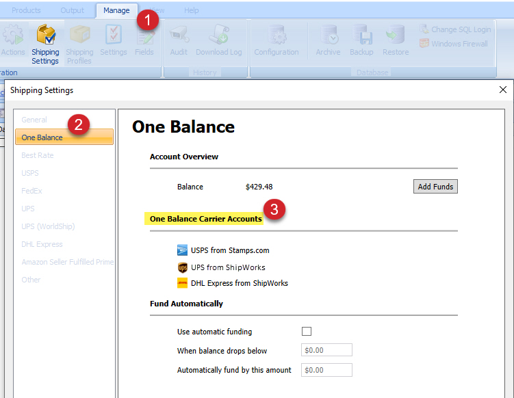Viewport: 514px width, 398px height.
Task: Click the Restore database icon
Action: 396,40
